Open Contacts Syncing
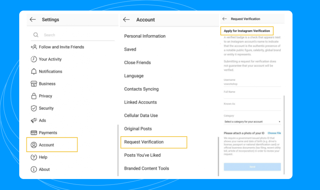The image size is (320, 190). [141, 89]
